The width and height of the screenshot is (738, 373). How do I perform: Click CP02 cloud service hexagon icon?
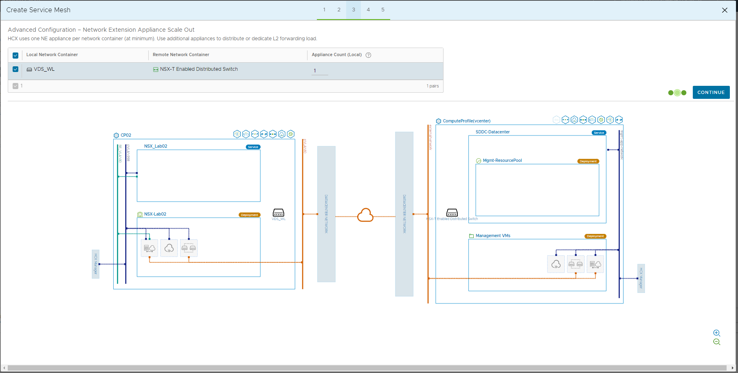point(282,134)
